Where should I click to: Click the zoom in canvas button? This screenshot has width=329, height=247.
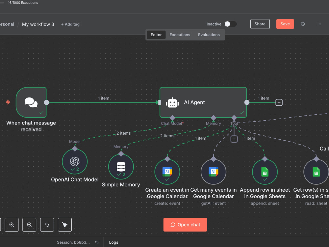click(x=12, y=225)
